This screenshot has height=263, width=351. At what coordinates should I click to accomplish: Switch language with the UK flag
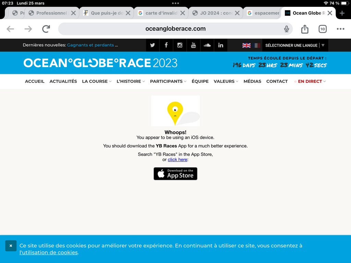click(246, 46)
